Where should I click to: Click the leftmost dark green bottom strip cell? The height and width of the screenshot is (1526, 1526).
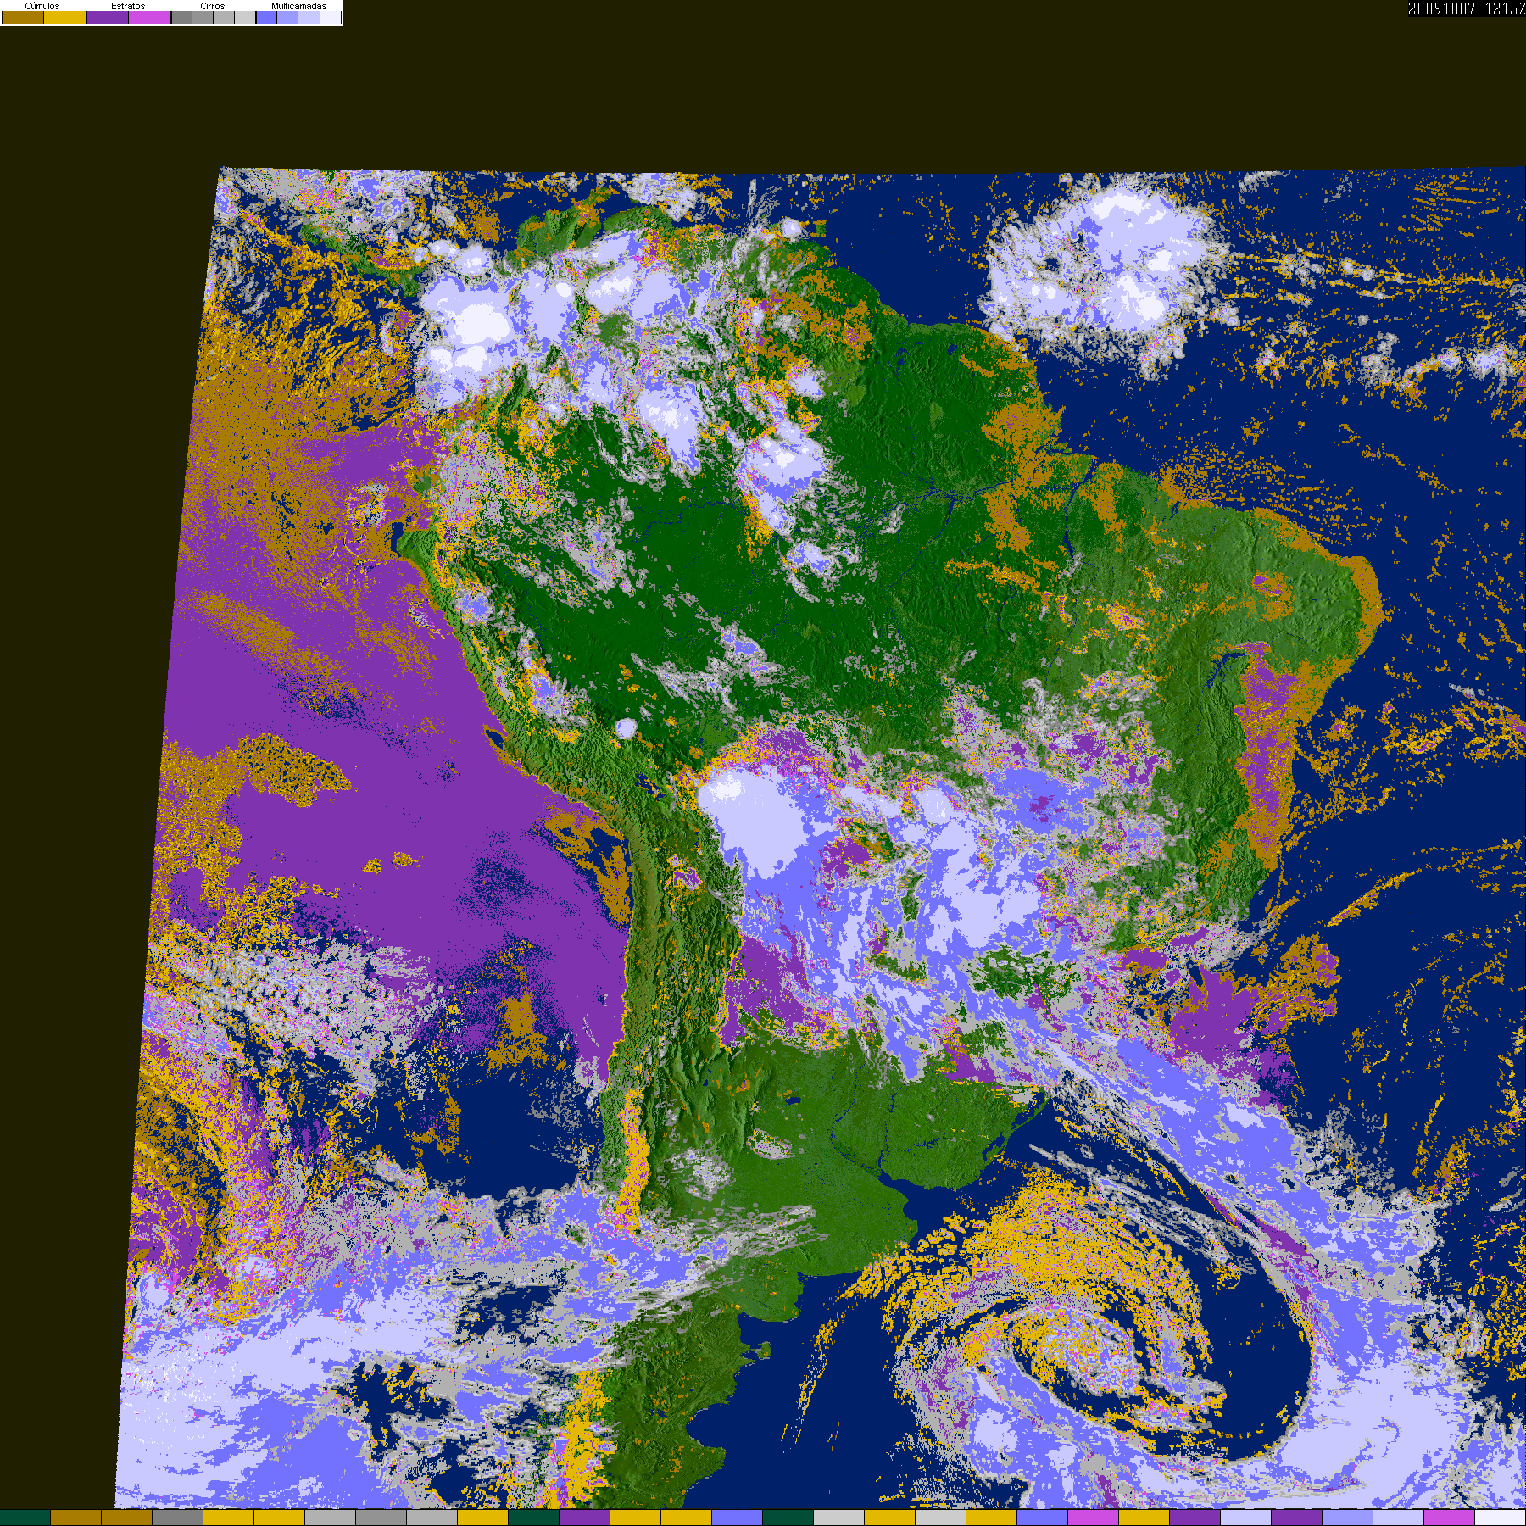(x=25, y=1518)
